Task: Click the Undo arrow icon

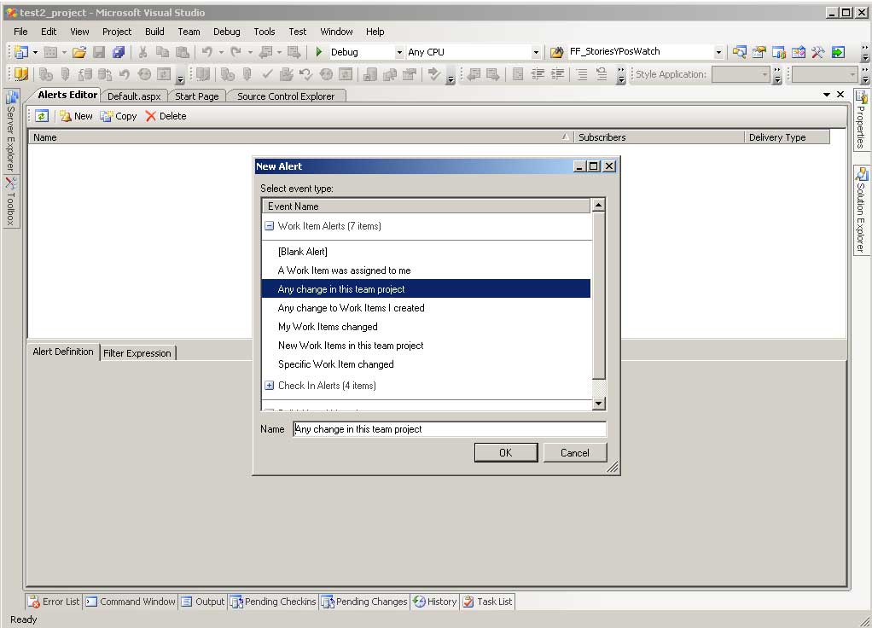Action: pyautogui.click(x=206, y=52)
